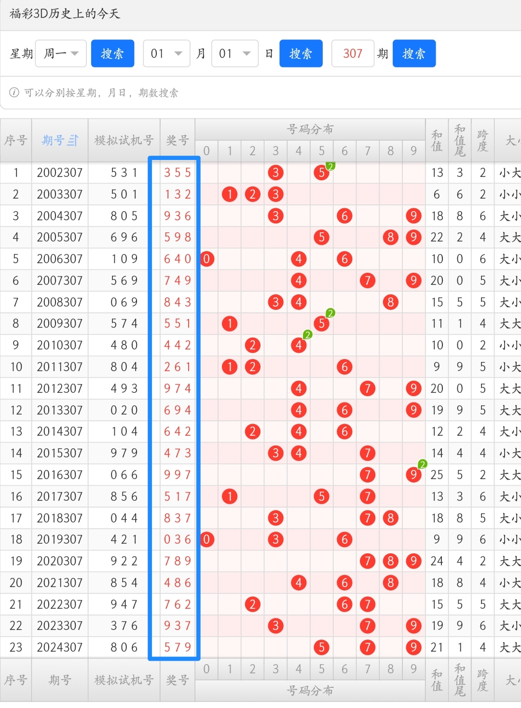Click winning number 9 9 7 in row 2016307
521x708 pixels.
tap(178, 475)
